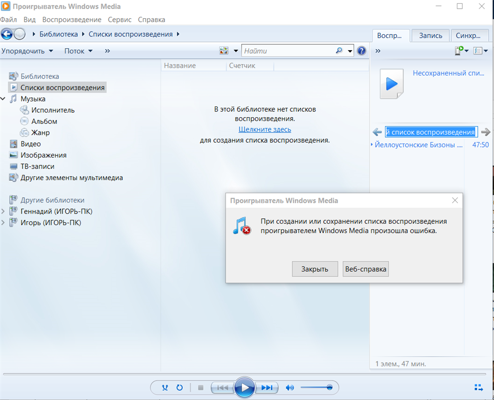Image resolution: width=494 pixels, height=400 pixels.
Task: Go back with the blue back arrow
Action: pyautogui.click(x=7, y=34)
